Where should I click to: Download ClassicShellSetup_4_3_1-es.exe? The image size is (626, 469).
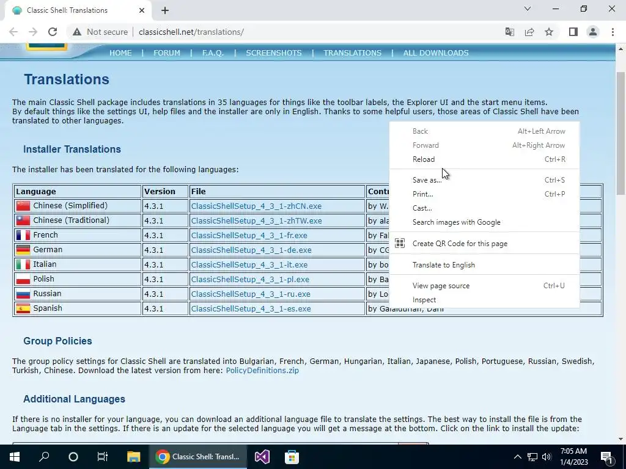(x=251, y=308)
